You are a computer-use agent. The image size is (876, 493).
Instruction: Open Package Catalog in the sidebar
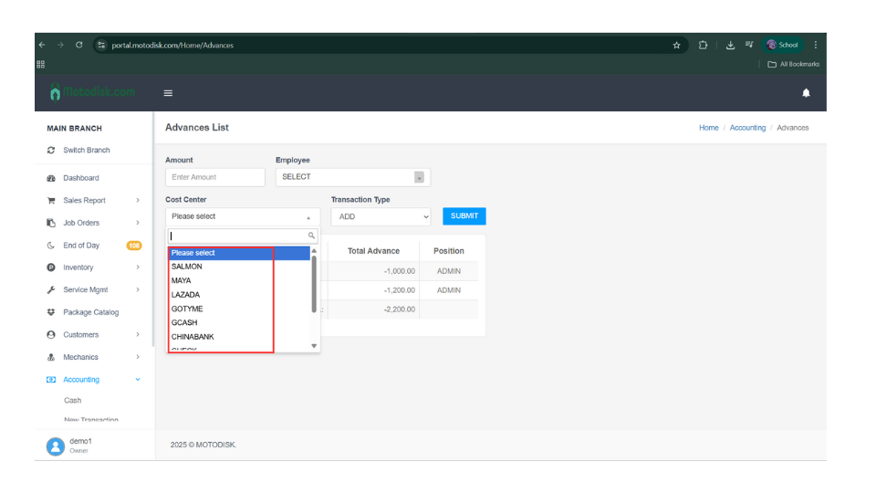click(90, 312)
